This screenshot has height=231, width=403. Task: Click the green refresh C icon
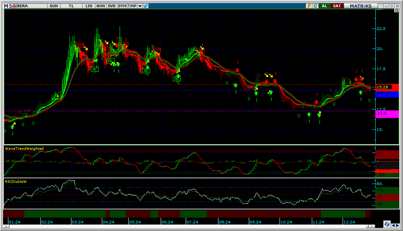[x=315, y=6]
